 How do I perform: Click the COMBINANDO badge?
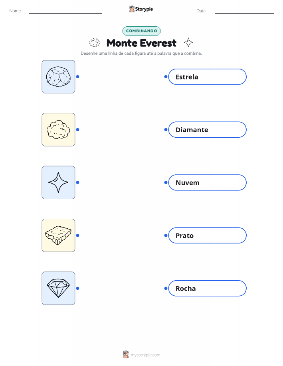tap(141, 31)
